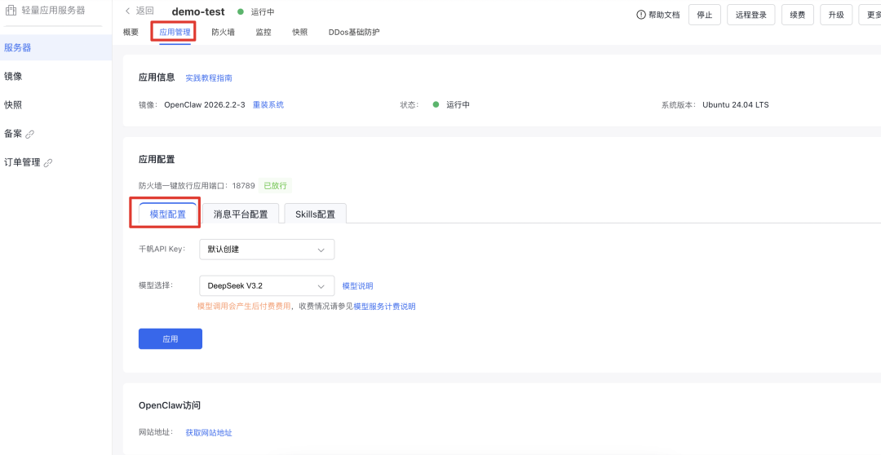This screenshot has width=881, height=455.
Task: Switch to the 防火墙 tab
Action: pos(223,33)
